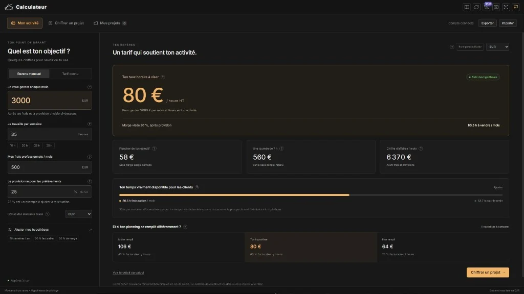Click the '560 €' daily rate value
This screenshot has height=294, width=524.
(262, 157)
